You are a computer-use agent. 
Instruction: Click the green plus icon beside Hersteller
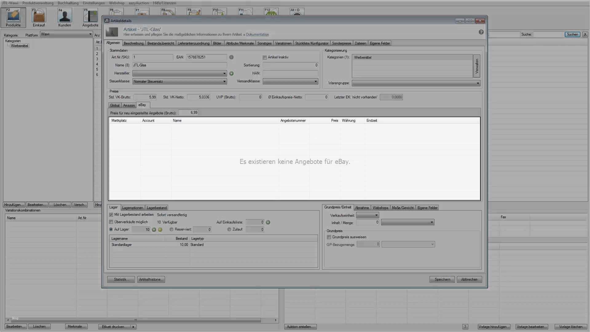click(231, 73)
